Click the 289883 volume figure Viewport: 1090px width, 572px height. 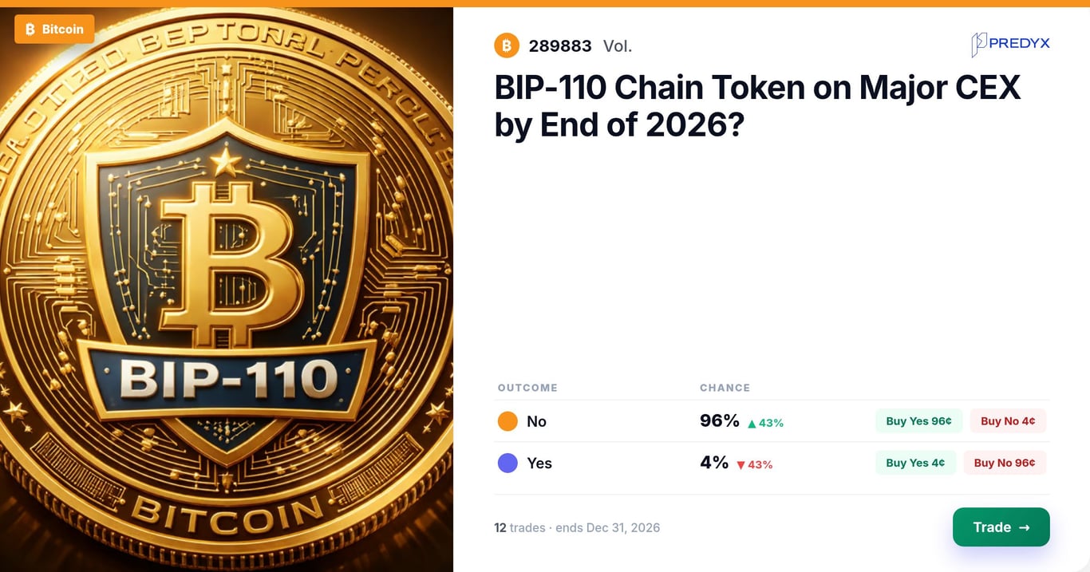coord(560,46)
